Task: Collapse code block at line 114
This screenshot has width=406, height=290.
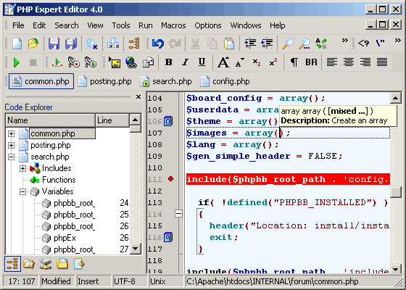Action: (x=178, y=214)
